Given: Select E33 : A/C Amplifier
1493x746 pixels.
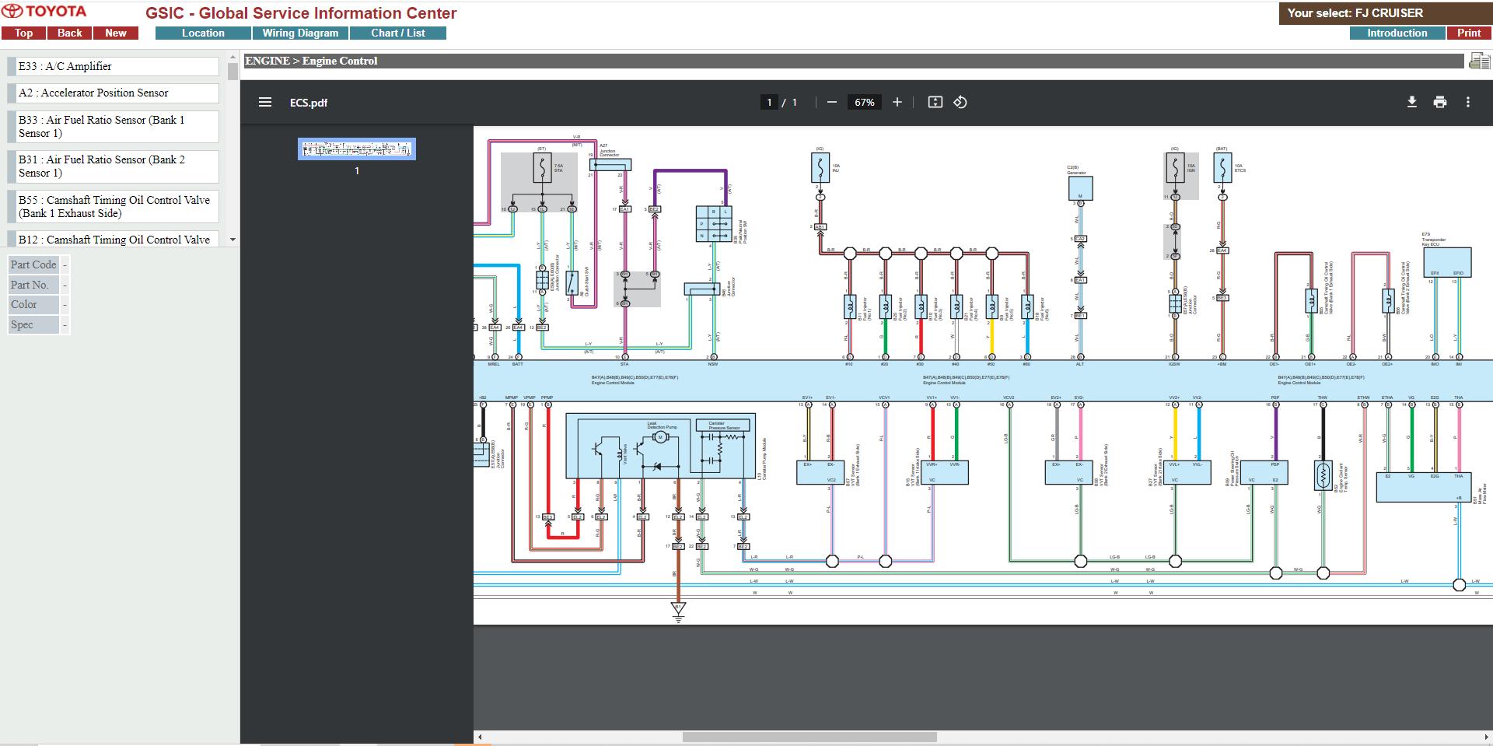Looking at the screenshot, I should 114,66.
